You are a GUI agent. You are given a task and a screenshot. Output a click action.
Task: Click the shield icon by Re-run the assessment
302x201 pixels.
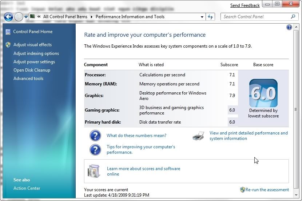pos(242,190)
